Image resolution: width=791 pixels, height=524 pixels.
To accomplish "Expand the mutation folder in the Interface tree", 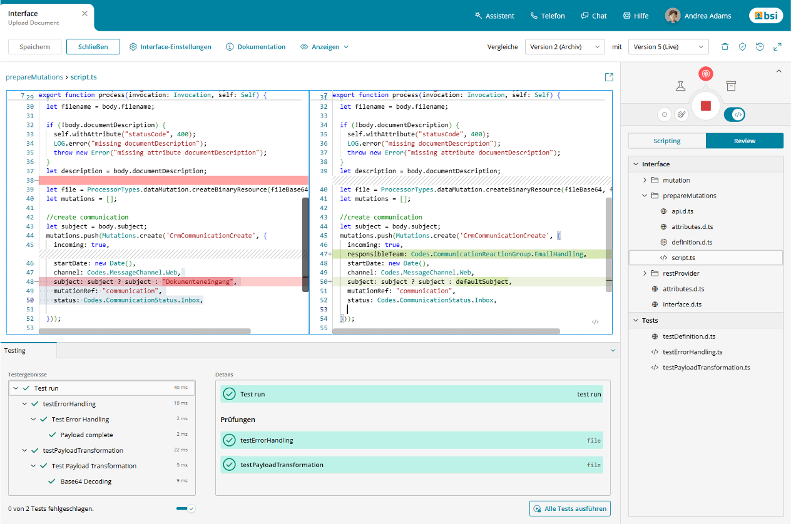I will click(644, 179).
